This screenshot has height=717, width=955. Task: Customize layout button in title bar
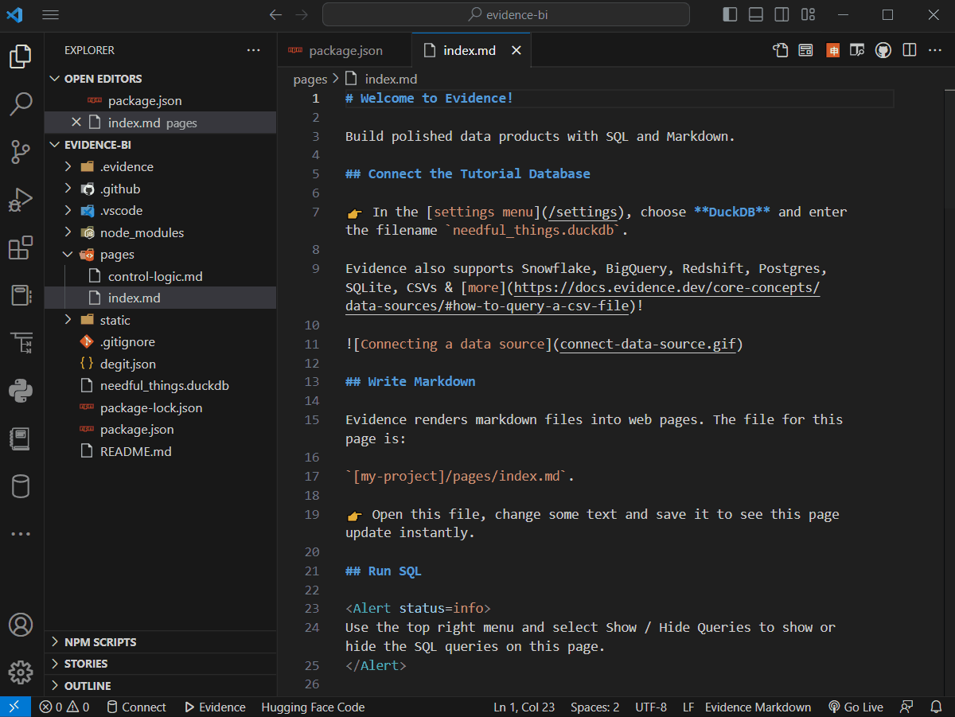coord(809,14)
